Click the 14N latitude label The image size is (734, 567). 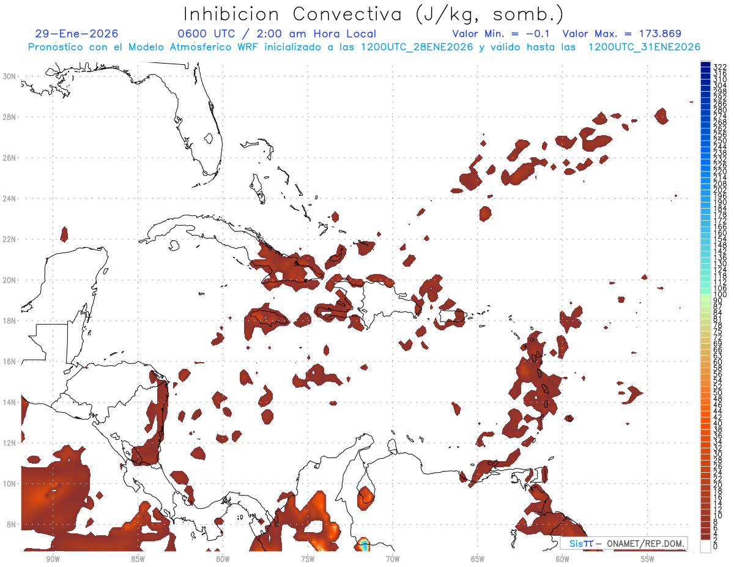(10, 402)
